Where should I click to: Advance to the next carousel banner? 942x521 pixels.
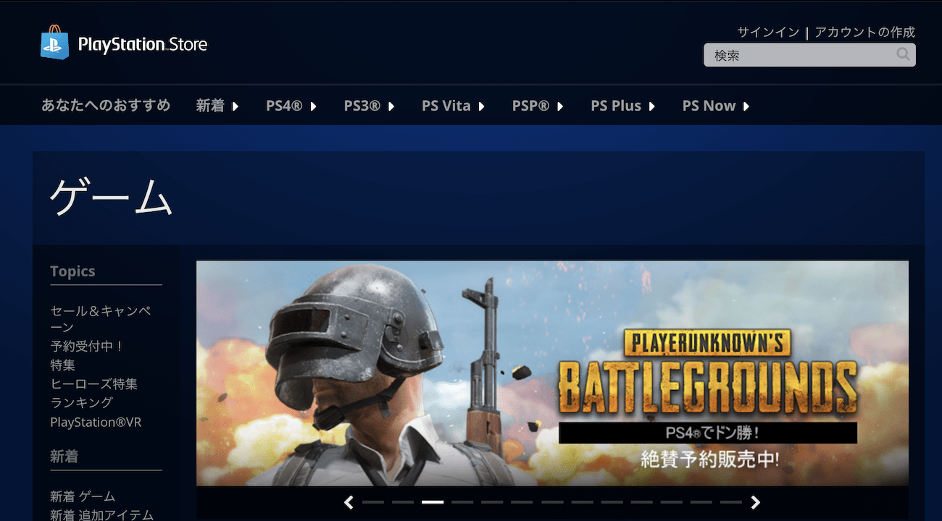[x=756, y=502]
